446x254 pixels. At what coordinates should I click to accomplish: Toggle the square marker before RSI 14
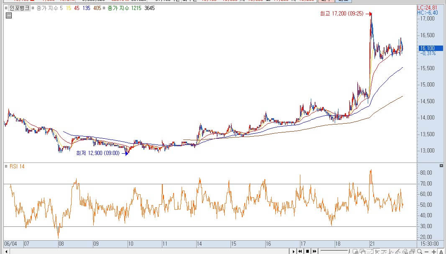click(x=6, y=166)
